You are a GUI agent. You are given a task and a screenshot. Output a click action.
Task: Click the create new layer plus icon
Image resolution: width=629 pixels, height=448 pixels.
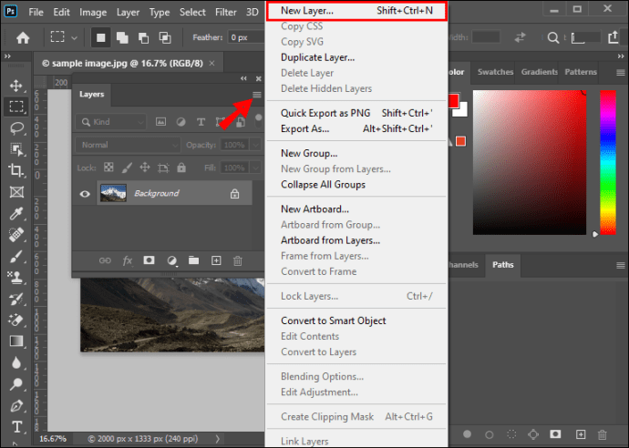216,260
